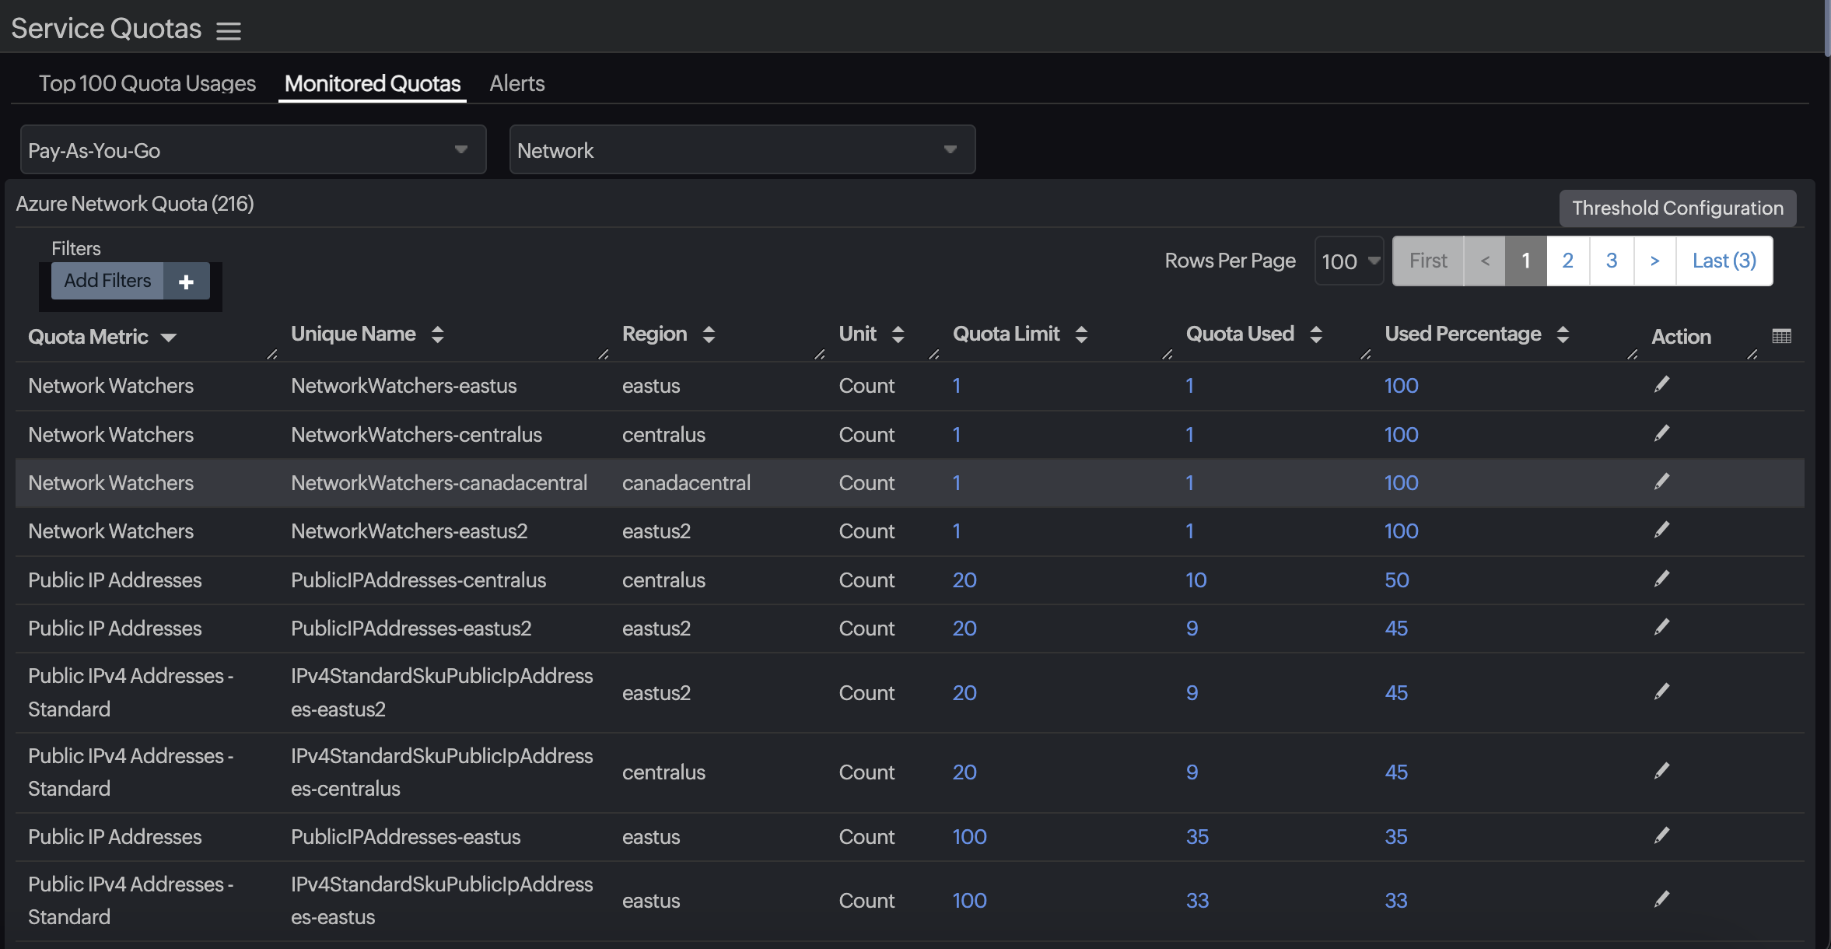The width and height of the screenshot is (1831, 949).
Task: Change Rows Per Page 100 dropdown
Action: [x=1350, y=261]
